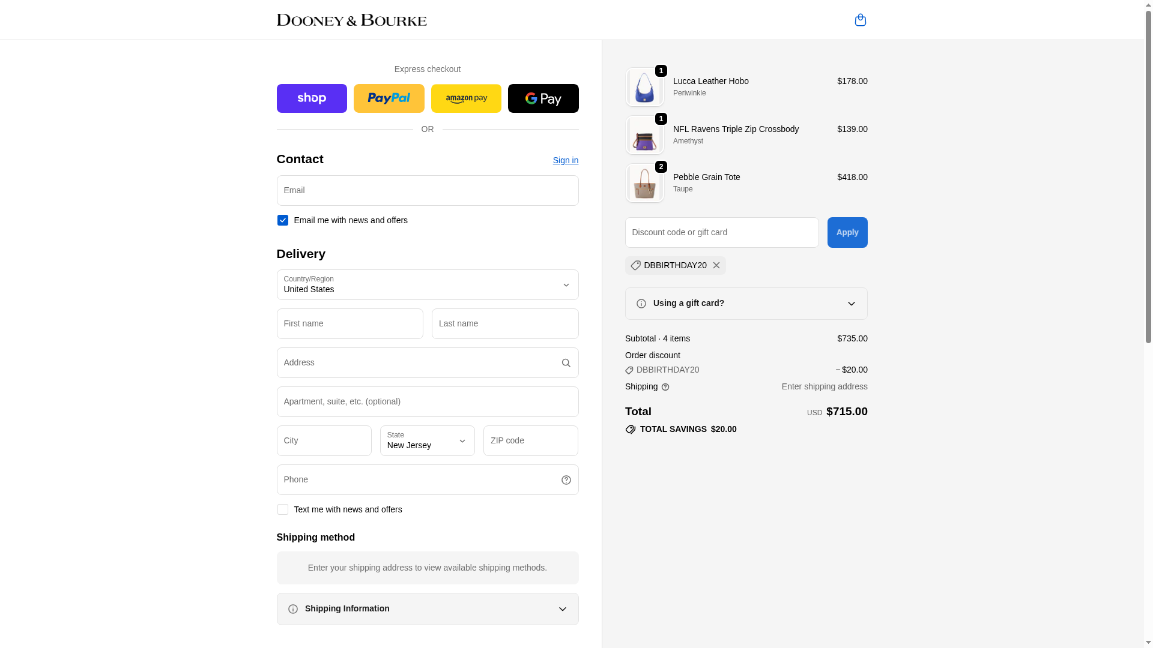The height and width of the screenshot is (648, 1153).
Task: Pay with Google Pay express button
Action: click(x=543, y=98)
